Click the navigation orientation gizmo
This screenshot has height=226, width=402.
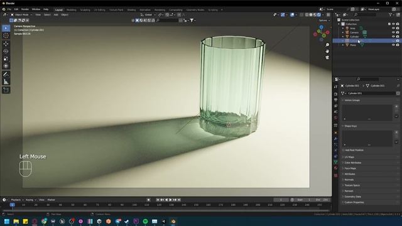[x=321, y=33]
